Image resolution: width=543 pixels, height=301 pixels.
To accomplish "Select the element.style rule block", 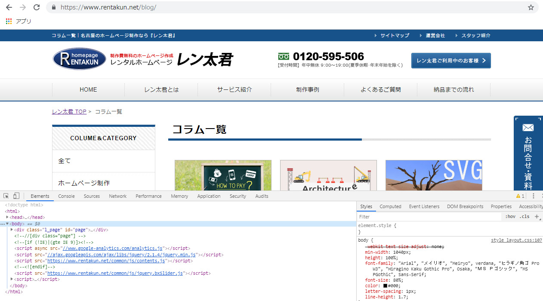I will (x=450, y=228).
